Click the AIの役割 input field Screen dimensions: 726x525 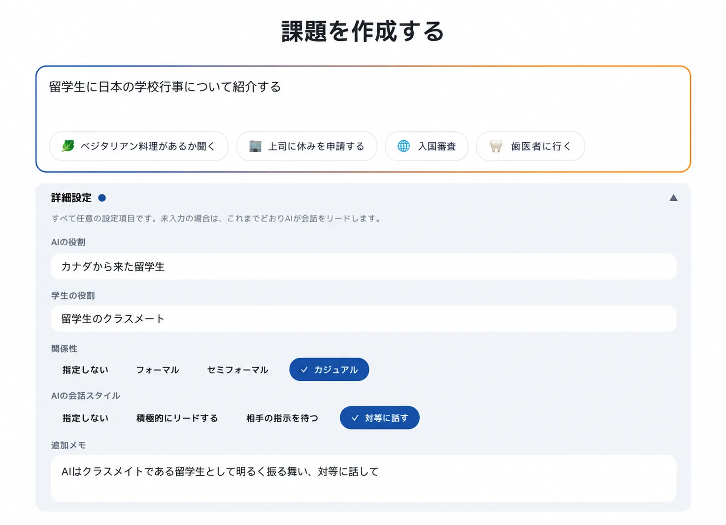click(x=363, y=267)
